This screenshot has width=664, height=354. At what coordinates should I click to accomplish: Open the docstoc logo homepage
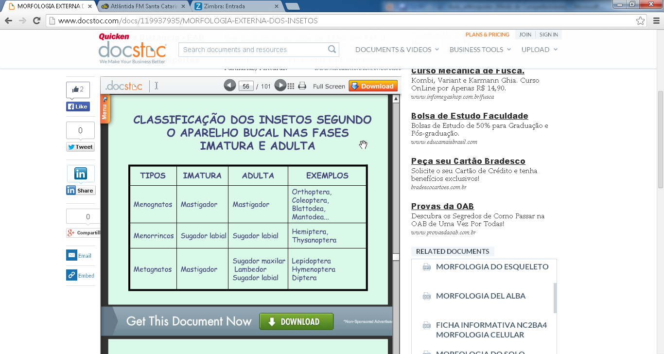pos(132,49)
